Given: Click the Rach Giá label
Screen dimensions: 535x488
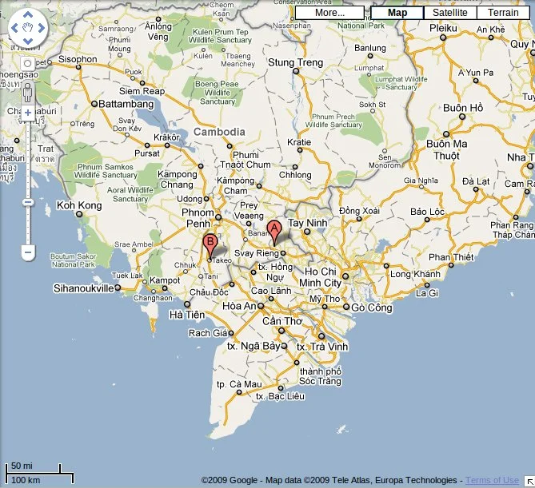Looking at the screenshot, I should (208, 333).
